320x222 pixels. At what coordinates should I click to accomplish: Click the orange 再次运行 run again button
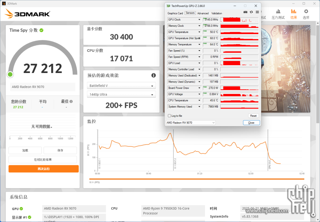[43, 169]
